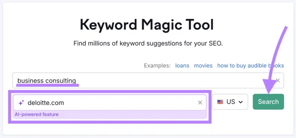Expand the country chevron next to US
This screenshot has width=296, height=138.
click(x=240, y=102)
